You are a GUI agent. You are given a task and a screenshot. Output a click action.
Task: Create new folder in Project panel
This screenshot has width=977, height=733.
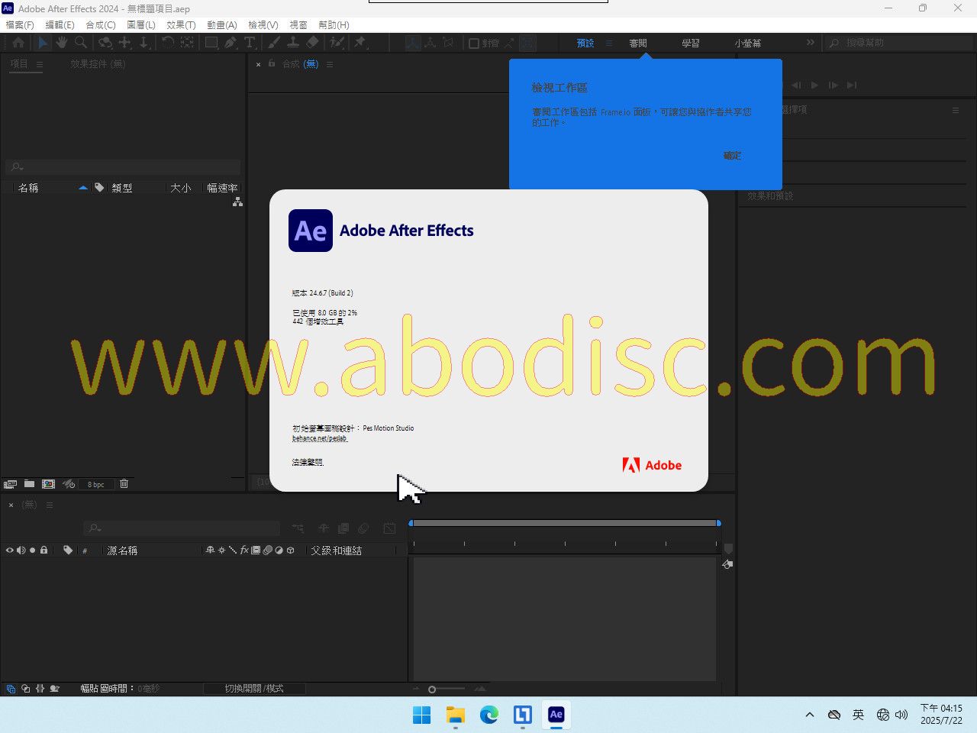click(29, 484)
